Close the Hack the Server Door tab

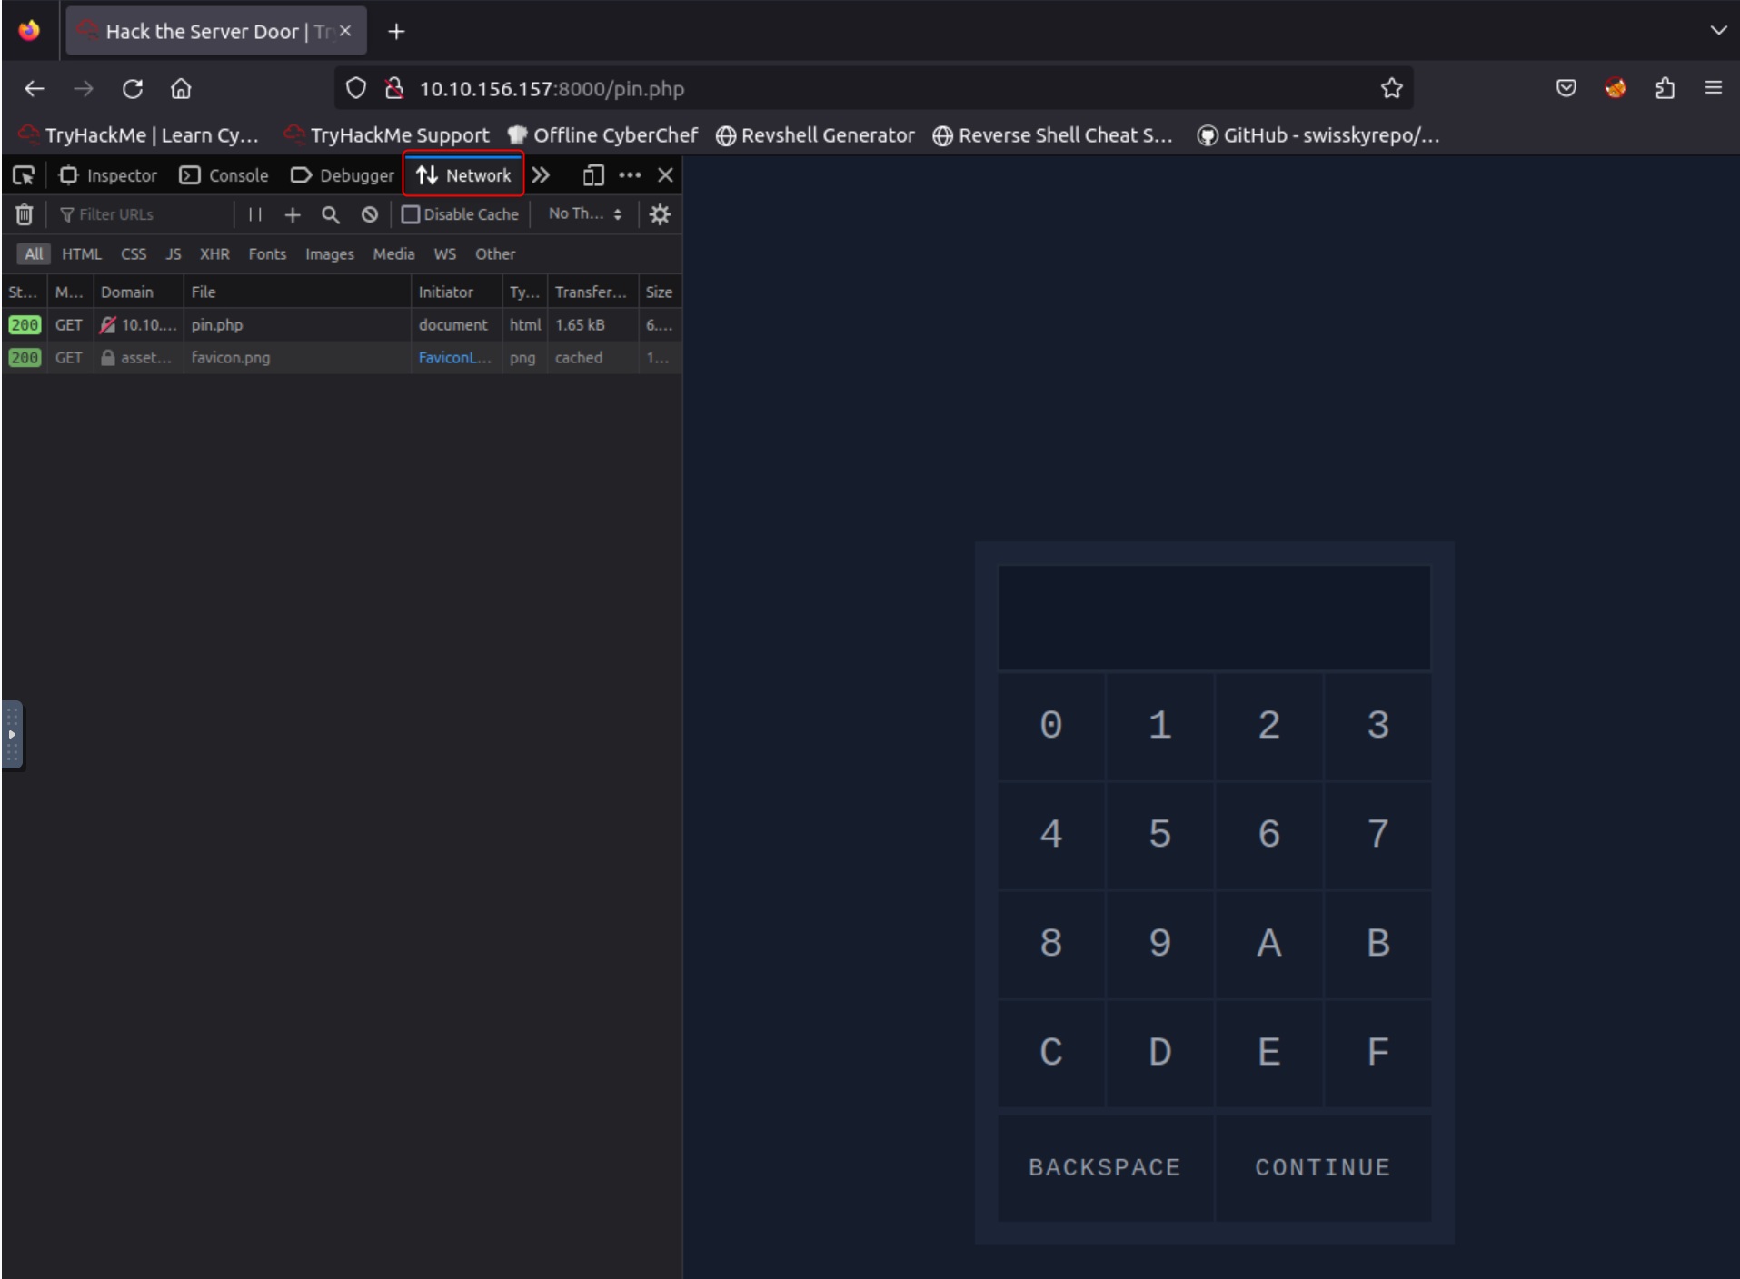pos(345,31)
